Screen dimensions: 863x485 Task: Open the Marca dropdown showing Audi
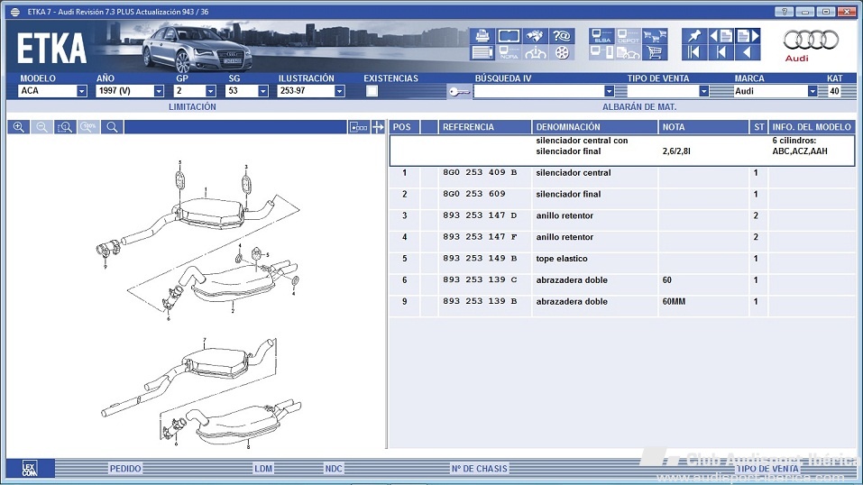pos(812,91)
